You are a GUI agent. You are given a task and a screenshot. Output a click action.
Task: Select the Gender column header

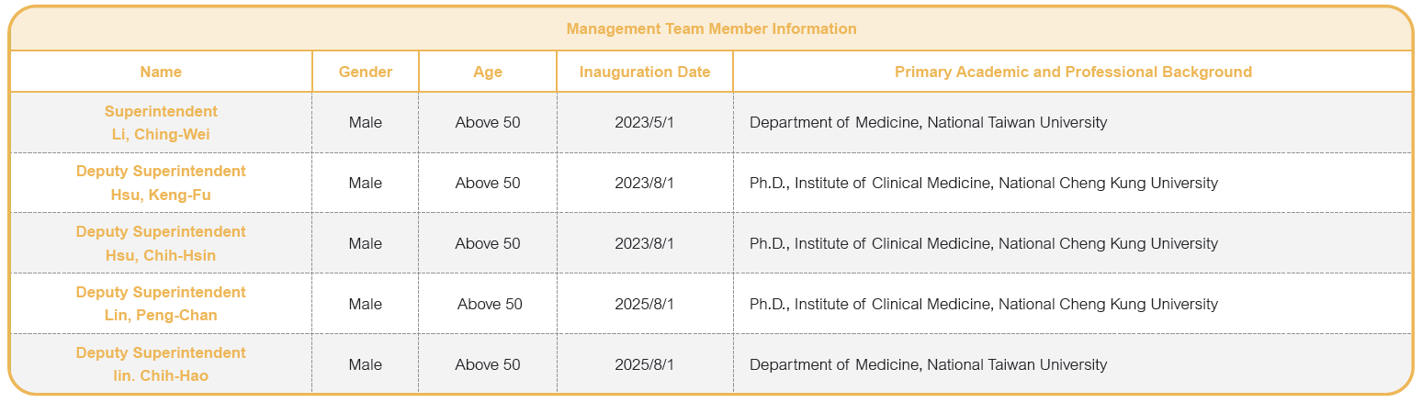366,72
